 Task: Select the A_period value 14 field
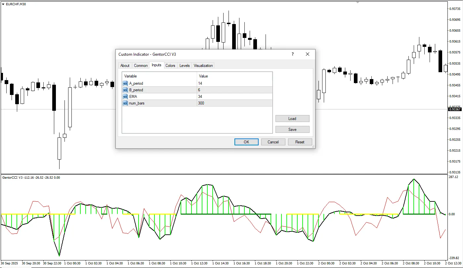[234, 83]
